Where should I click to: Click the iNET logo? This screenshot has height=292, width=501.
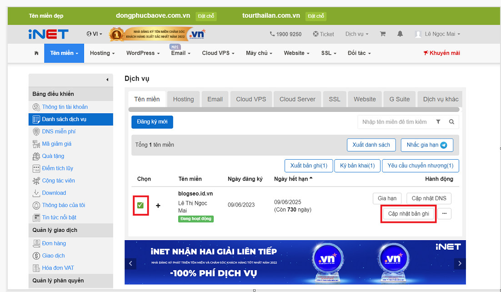point(48,34)
